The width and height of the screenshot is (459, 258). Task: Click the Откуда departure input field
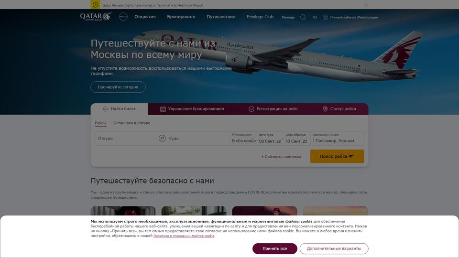[126, 138]
